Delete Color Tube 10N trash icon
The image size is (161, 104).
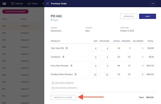(x=67, y=48)
